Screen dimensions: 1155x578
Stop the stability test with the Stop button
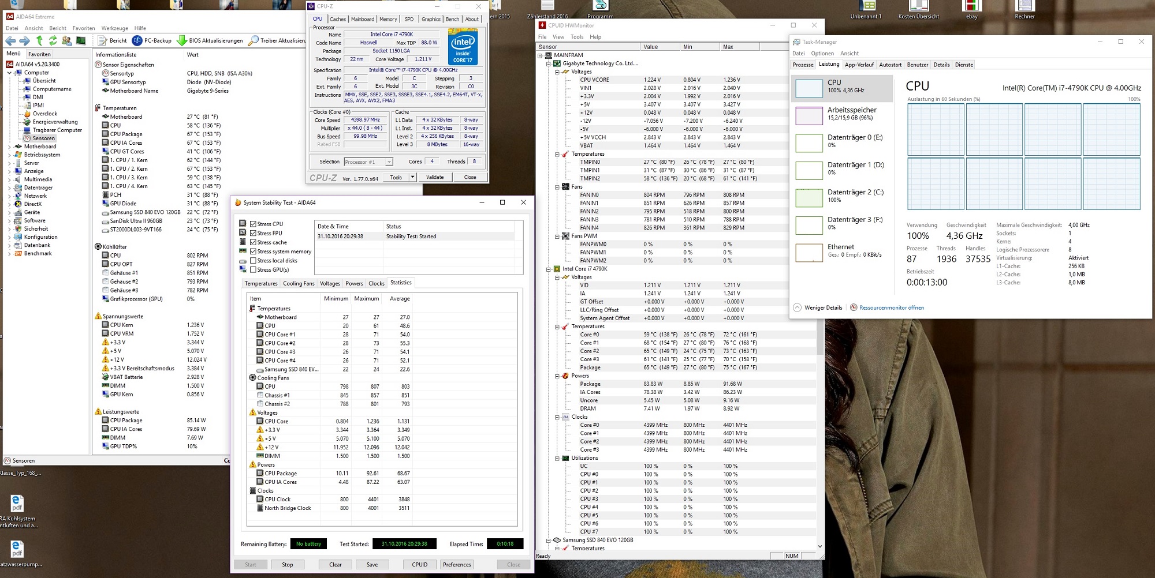click(x=288, y=565)
